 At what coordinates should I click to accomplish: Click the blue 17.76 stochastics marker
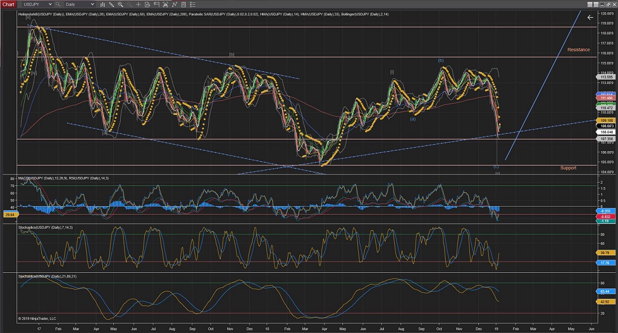pos(607,263)
